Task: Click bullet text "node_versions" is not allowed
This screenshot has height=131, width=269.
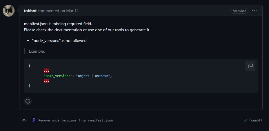Action: click(x=59, y=40)
